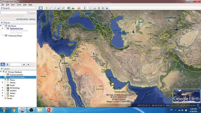Open PowerPoint from the taskbar
Image resolution: width=201 pixels, height=113 pixels.
49,110
